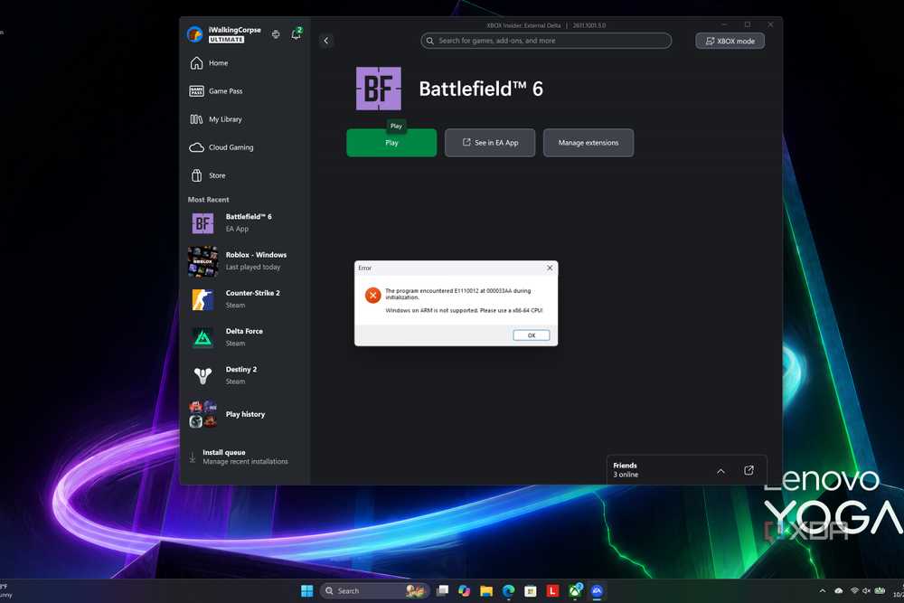Expand the Friends panel chevron

point(720,471)
